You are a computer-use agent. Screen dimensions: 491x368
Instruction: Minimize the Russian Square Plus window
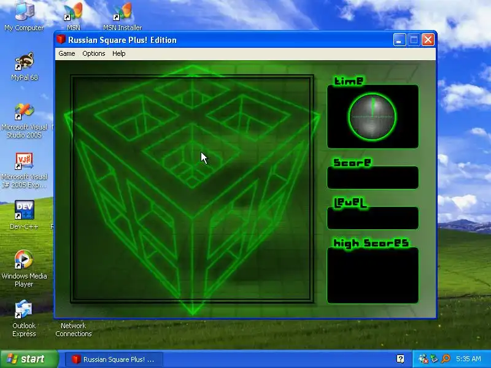pyautogui.click(x=400, y=40)
